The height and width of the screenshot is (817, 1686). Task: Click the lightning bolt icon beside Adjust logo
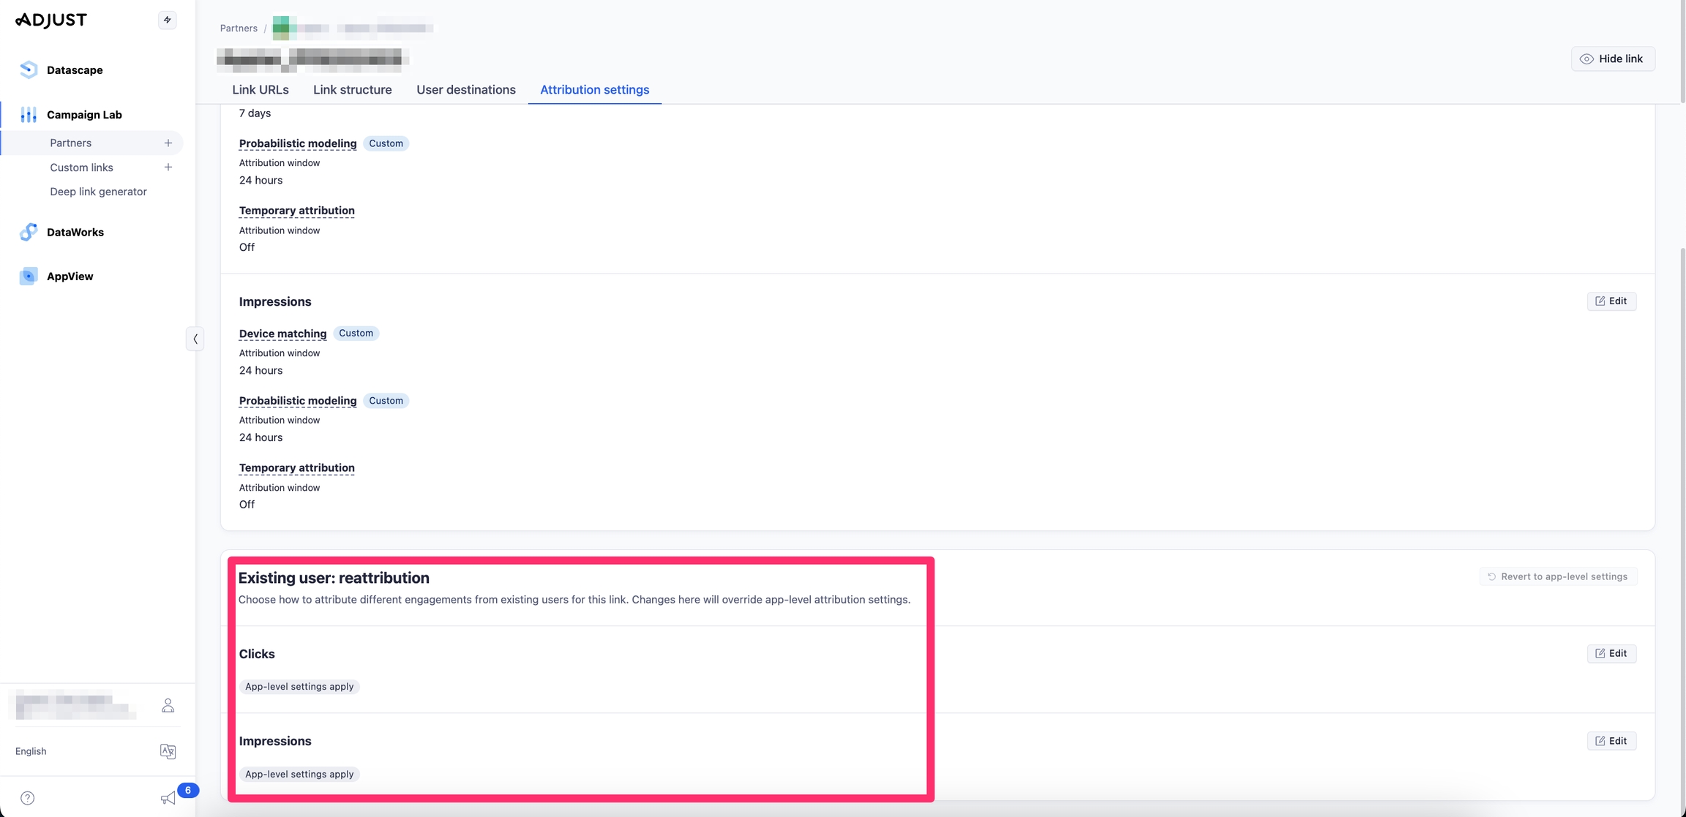click(167, 20)
